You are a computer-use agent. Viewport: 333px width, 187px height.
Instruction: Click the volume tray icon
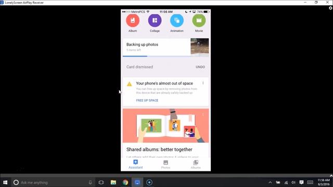tap(293, 182)
